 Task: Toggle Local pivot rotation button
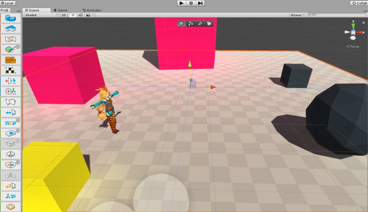8,3
